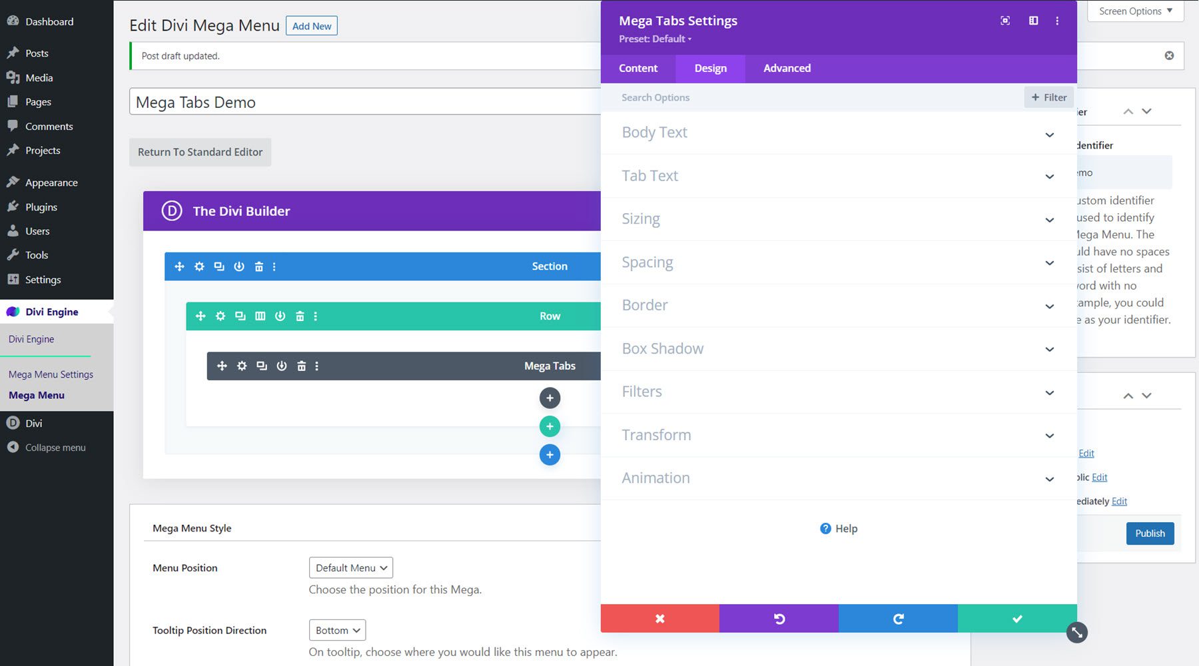Switch to the Advanced tab
Screen dimensions: 1199x666
pos(787,68)
